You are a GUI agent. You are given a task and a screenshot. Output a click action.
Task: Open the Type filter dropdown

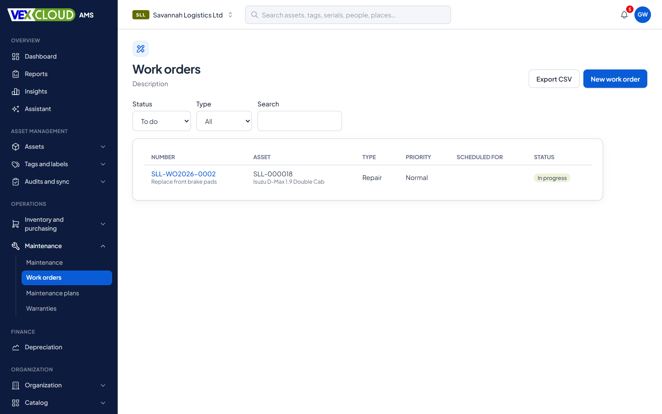[x=224, y=121]
